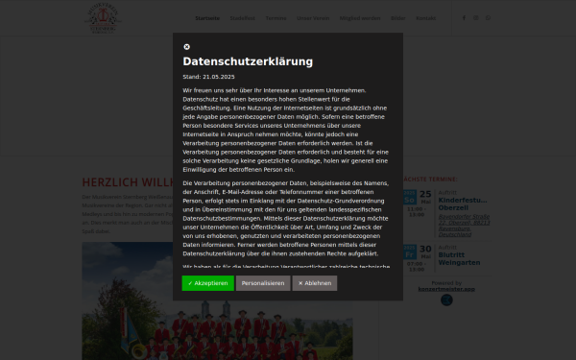Open the Termine menu item

tap(276, 18)
